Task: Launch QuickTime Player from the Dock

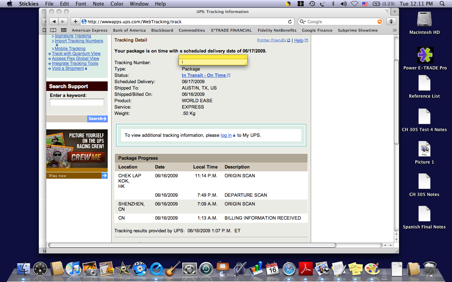Action: pos(156,269)
